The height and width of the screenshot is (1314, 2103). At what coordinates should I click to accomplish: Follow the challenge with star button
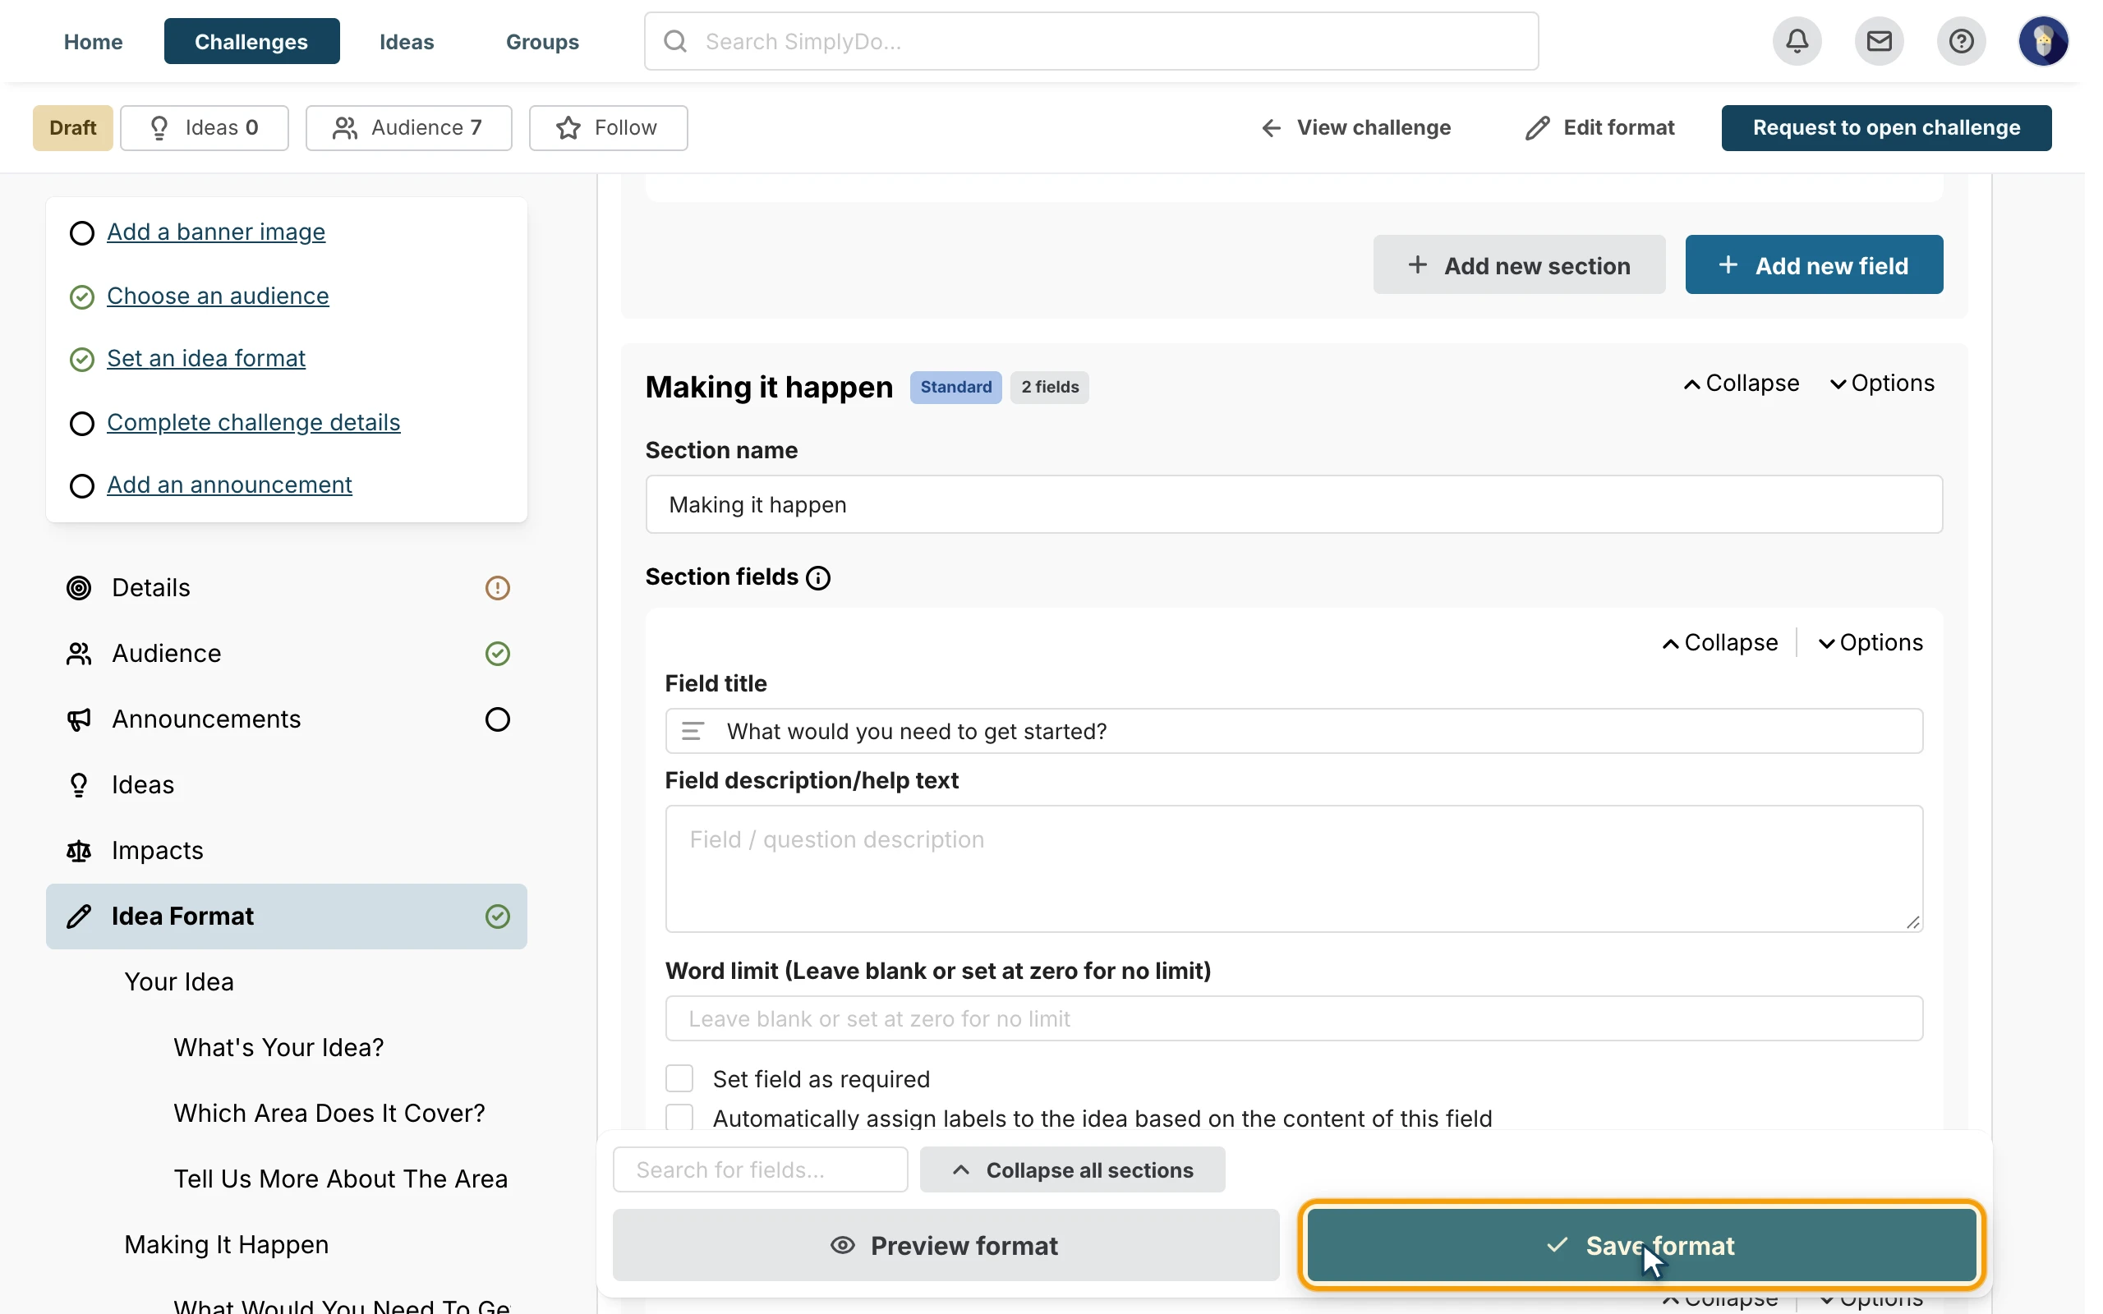(608, 128)
